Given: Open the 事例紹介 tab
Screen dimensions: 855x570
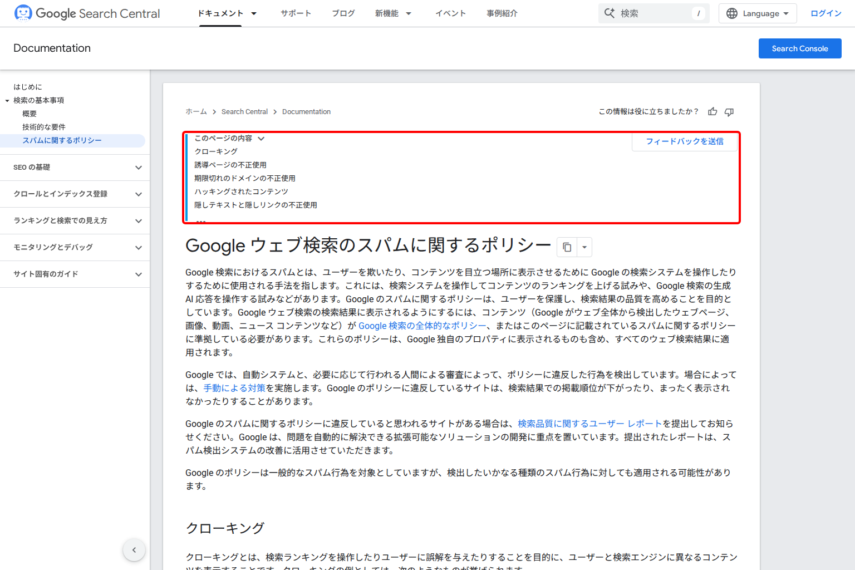Looking at the screenshot, I should [502, 13].
